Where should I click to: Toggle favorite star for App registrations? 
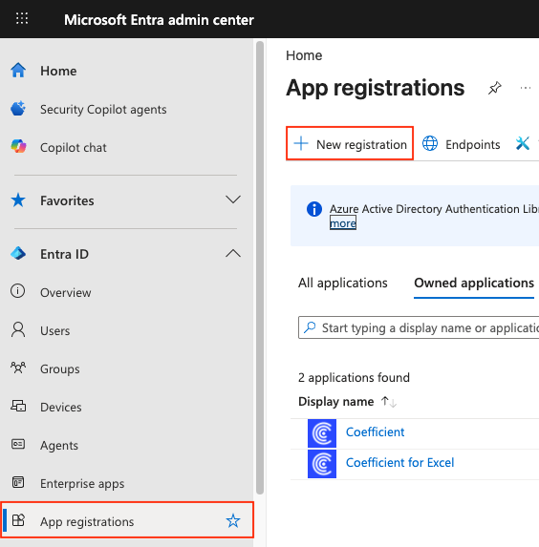(x=233, y=520)
